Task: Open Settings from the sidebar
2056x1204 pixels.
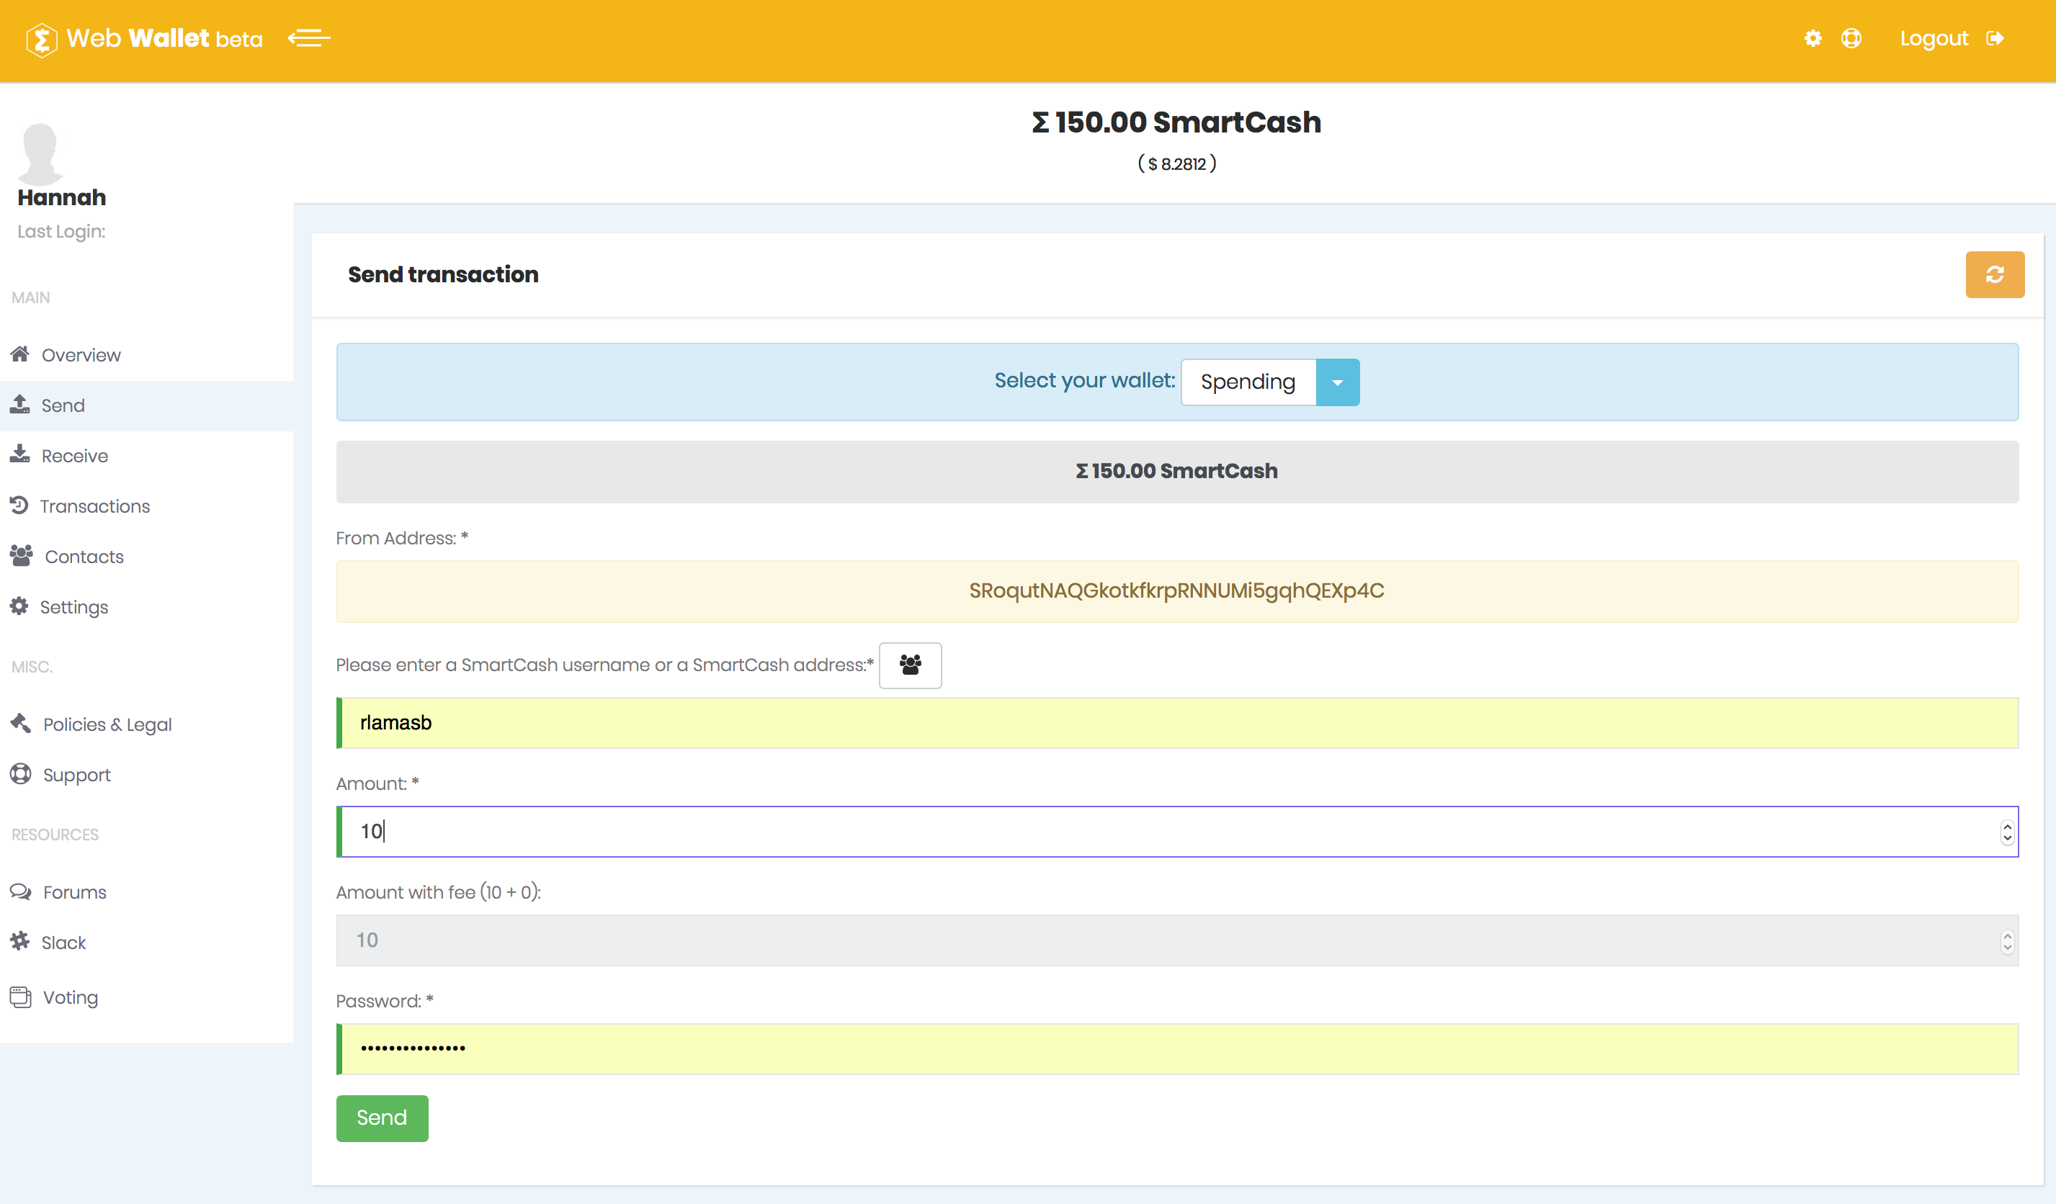Action: [x=74, y=608]
